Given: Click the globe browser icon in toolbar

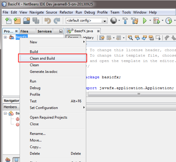Looking at the screenshot, I should click(x=114, y=20).
